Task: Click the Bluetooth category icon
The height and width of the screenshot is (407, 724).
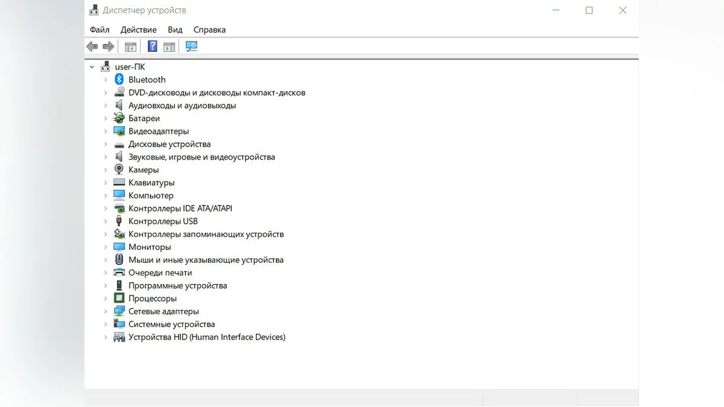Action: pos(119,80)
